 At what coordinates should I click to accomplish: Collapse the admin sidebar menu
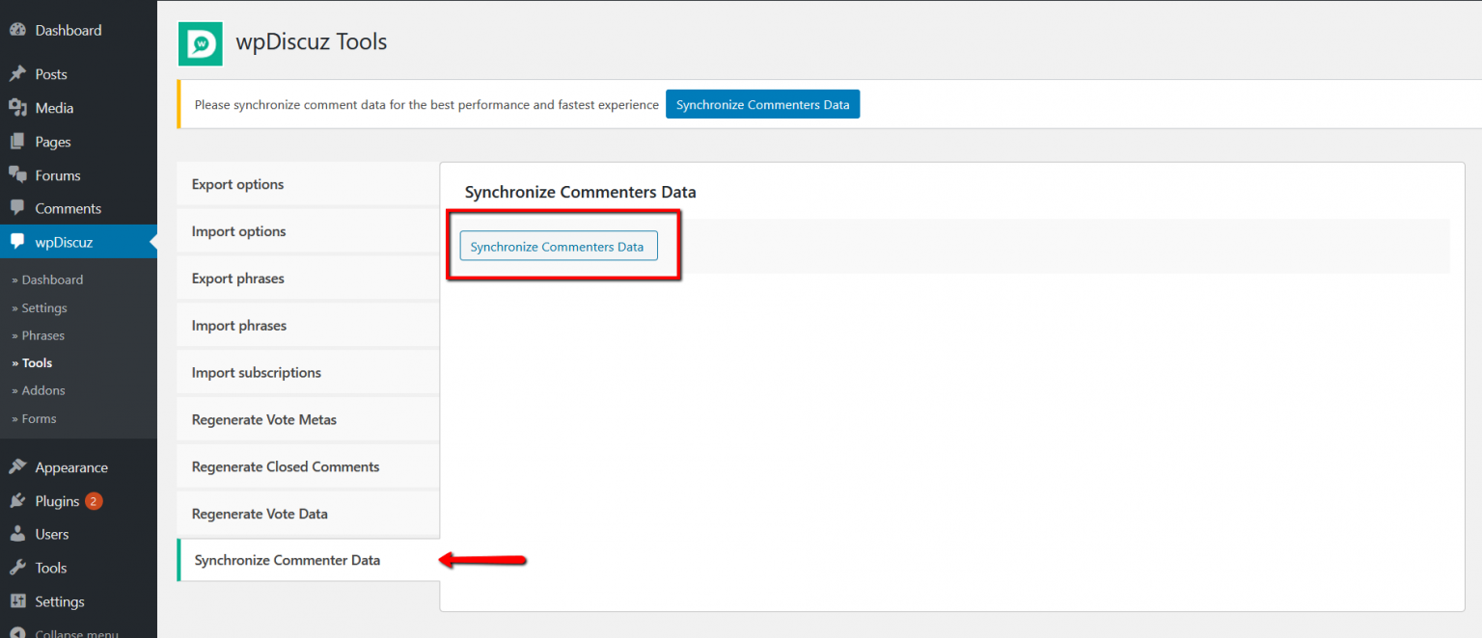click(x=58, y=631)
